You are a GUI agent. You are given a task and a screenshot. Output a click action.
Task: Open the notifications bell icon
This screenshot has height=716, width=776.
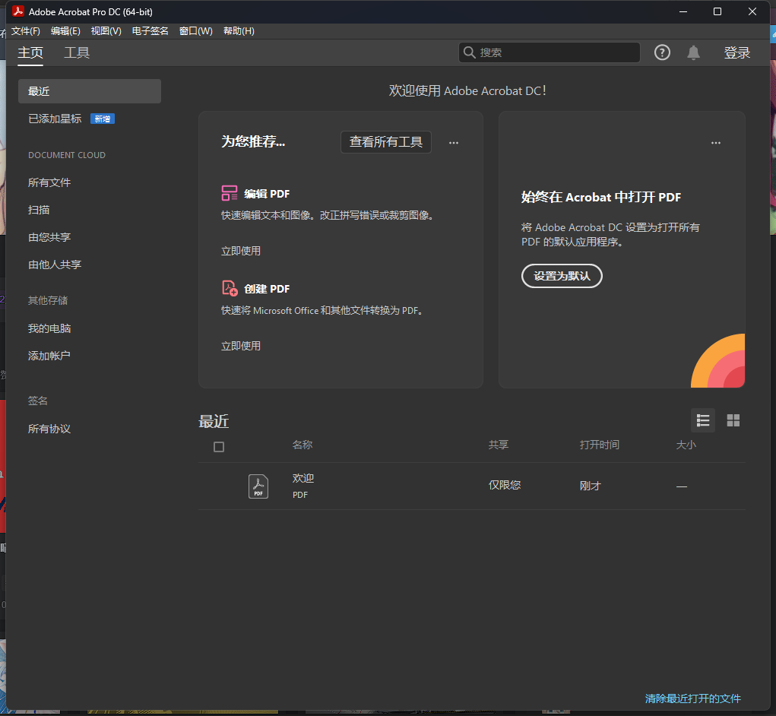click(692, 52)
